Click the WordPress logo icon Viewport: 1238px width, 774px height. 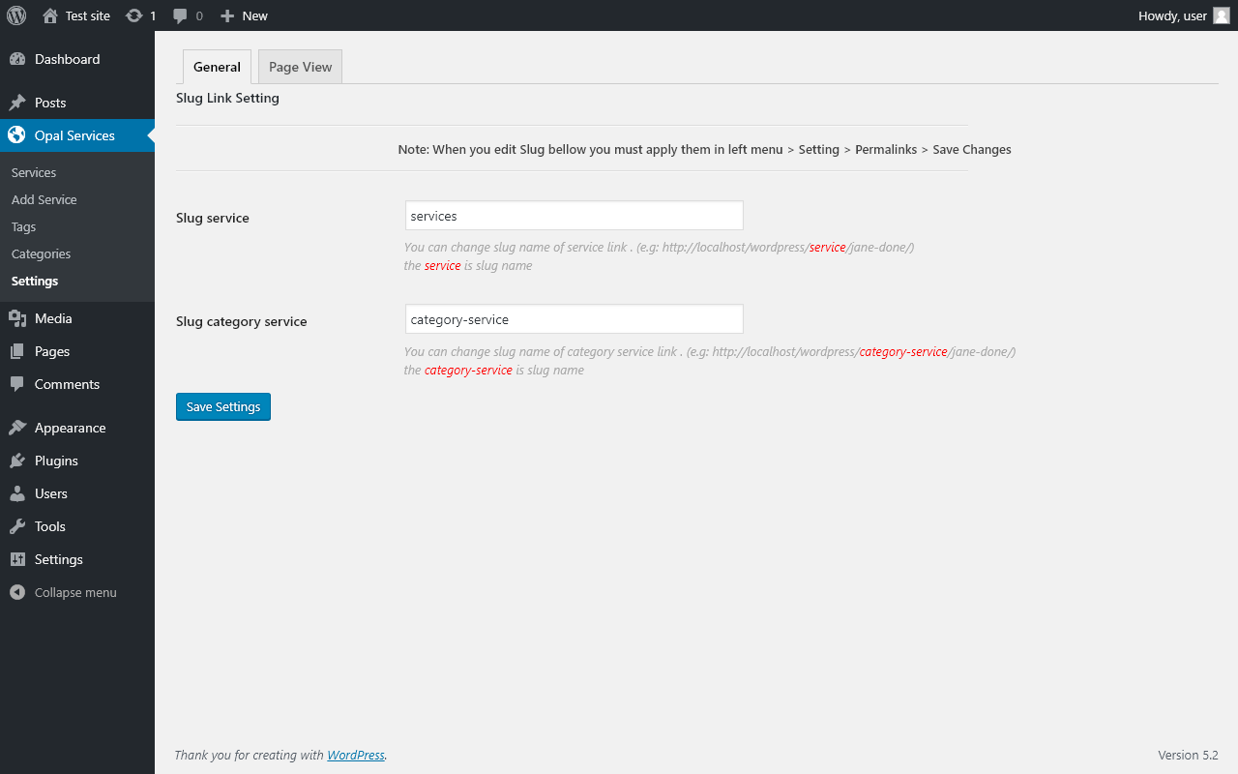pyautogui.click(x=16, y=15)
